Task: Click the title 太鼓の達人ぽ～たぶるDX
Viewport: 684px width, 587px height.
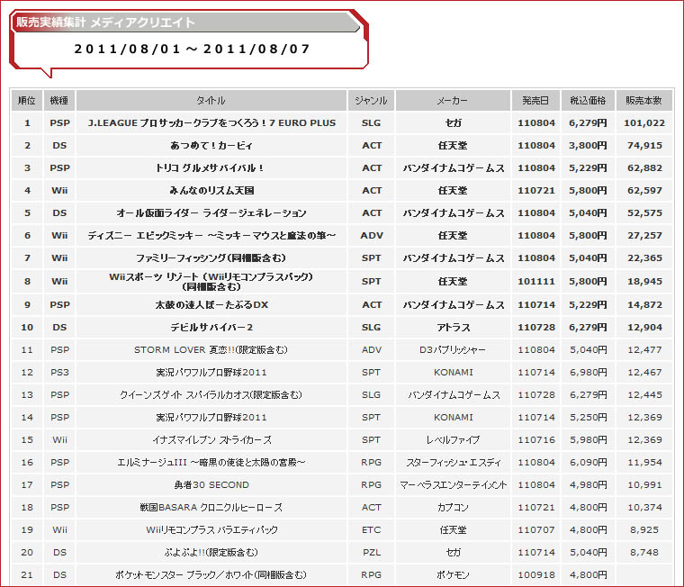Action: tap(211, 305)
